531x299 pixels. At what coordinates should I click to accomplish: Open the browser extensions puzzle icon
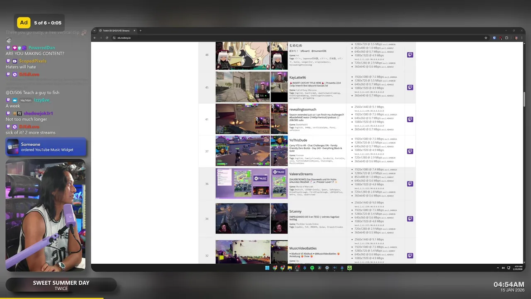coord(507,38)
